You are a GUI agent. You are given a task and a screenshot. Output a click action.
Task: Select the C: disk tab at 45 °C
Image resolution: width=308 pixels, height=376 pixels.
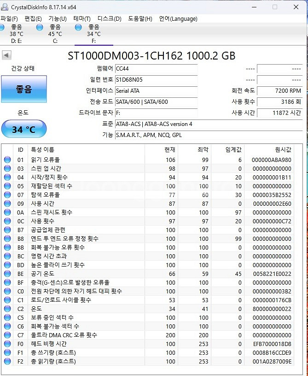(x=55, y=34)
